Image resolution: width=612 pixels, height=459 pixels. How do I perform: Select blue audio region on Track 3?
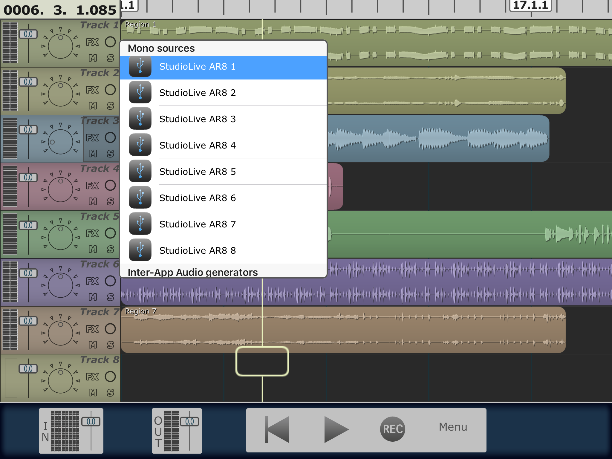pyautogui.click(x=438, y=139)
